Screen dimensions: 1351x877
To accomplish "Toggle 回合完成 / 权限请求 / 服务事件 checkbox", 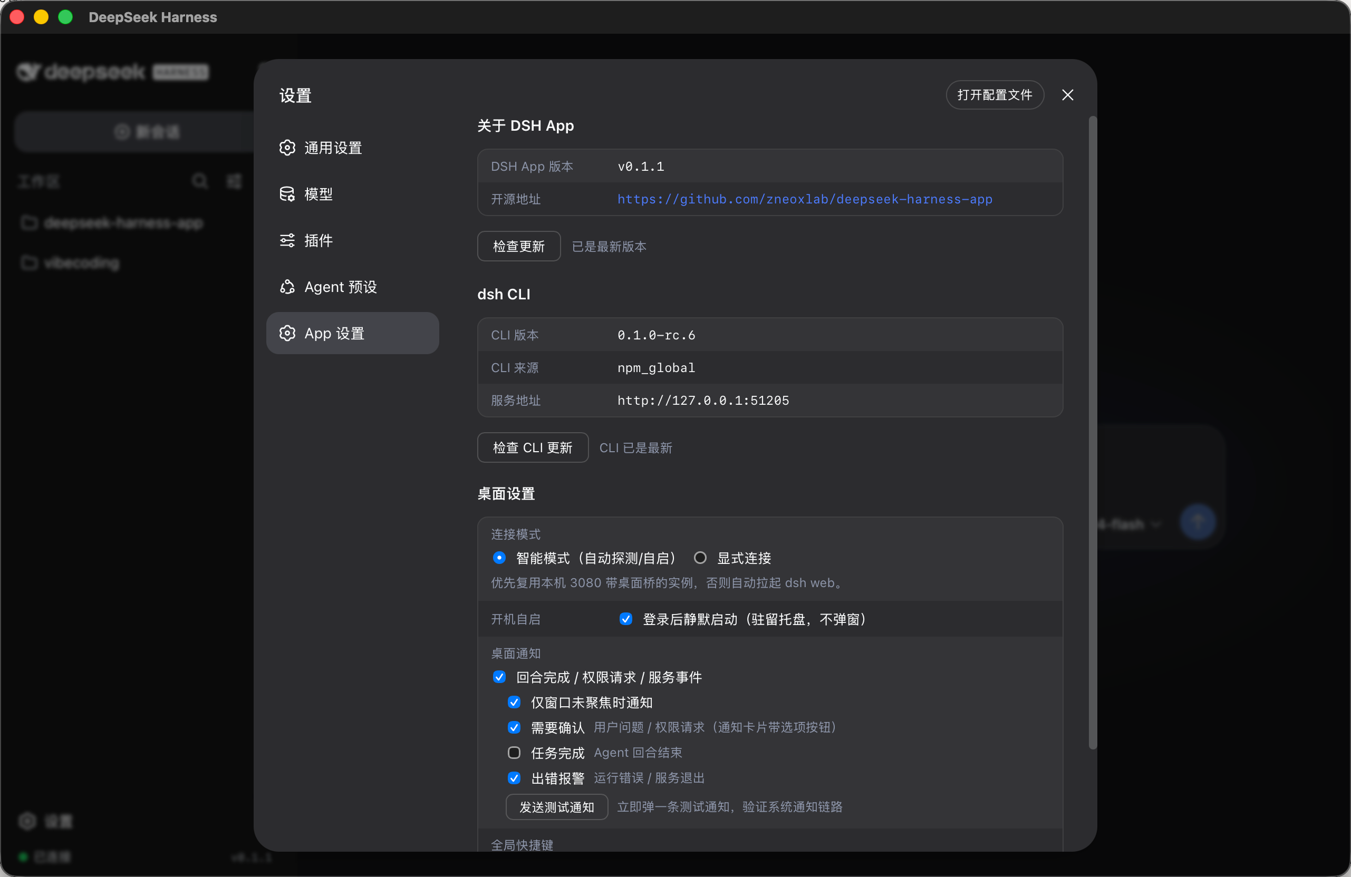I will (499, 677).
